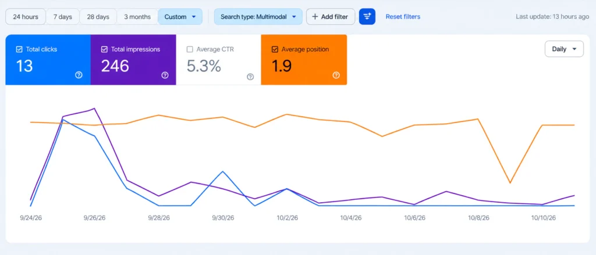This screenshot has width=596, height=255.
Task: Open the Search type: Multimodal dropdown
Action: coord(258,17)
